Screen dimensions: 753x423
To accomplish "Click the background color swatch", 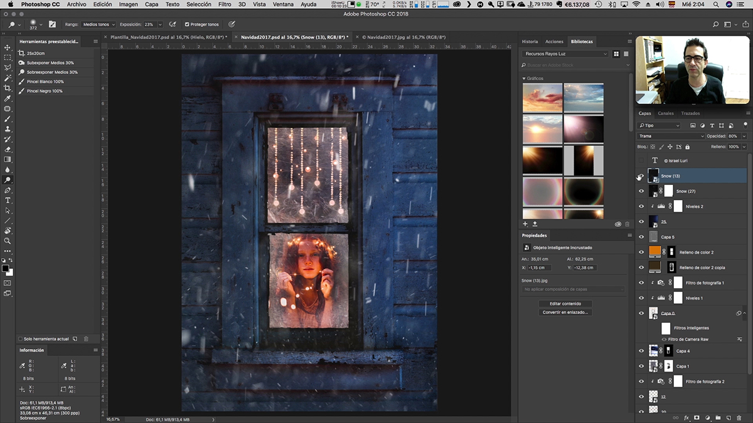I will coord(9,273).
